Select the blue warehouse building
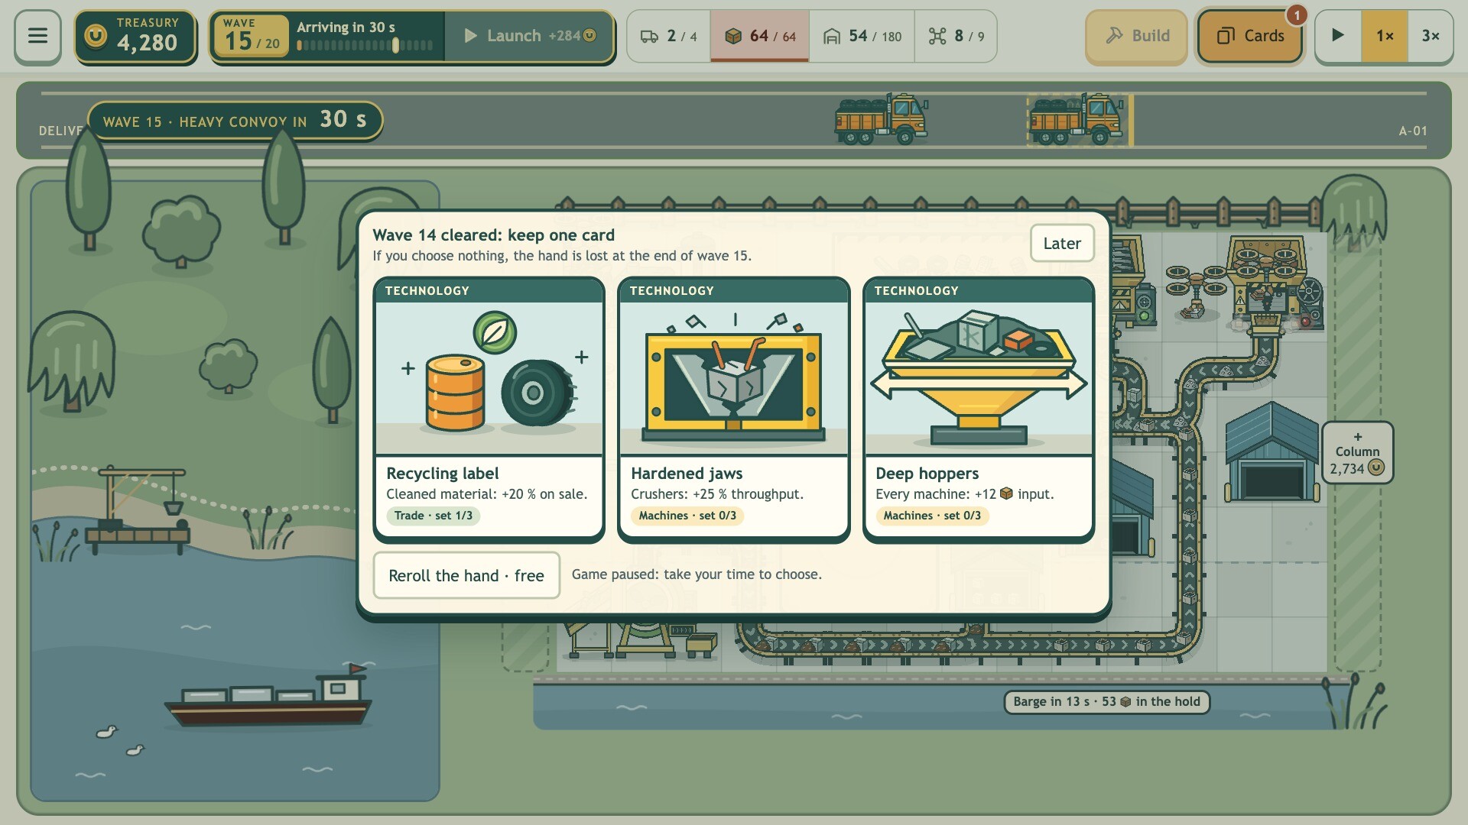Viewport: 1468px width, 825px height. (x=1272, y=452)
